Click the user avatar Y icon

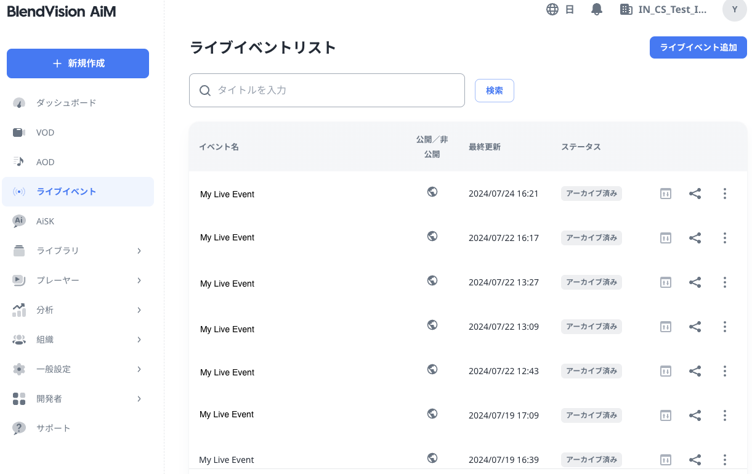(x=734, y=10)
